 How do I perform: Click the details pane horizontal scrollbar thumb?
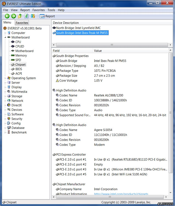tap(110, 197)
